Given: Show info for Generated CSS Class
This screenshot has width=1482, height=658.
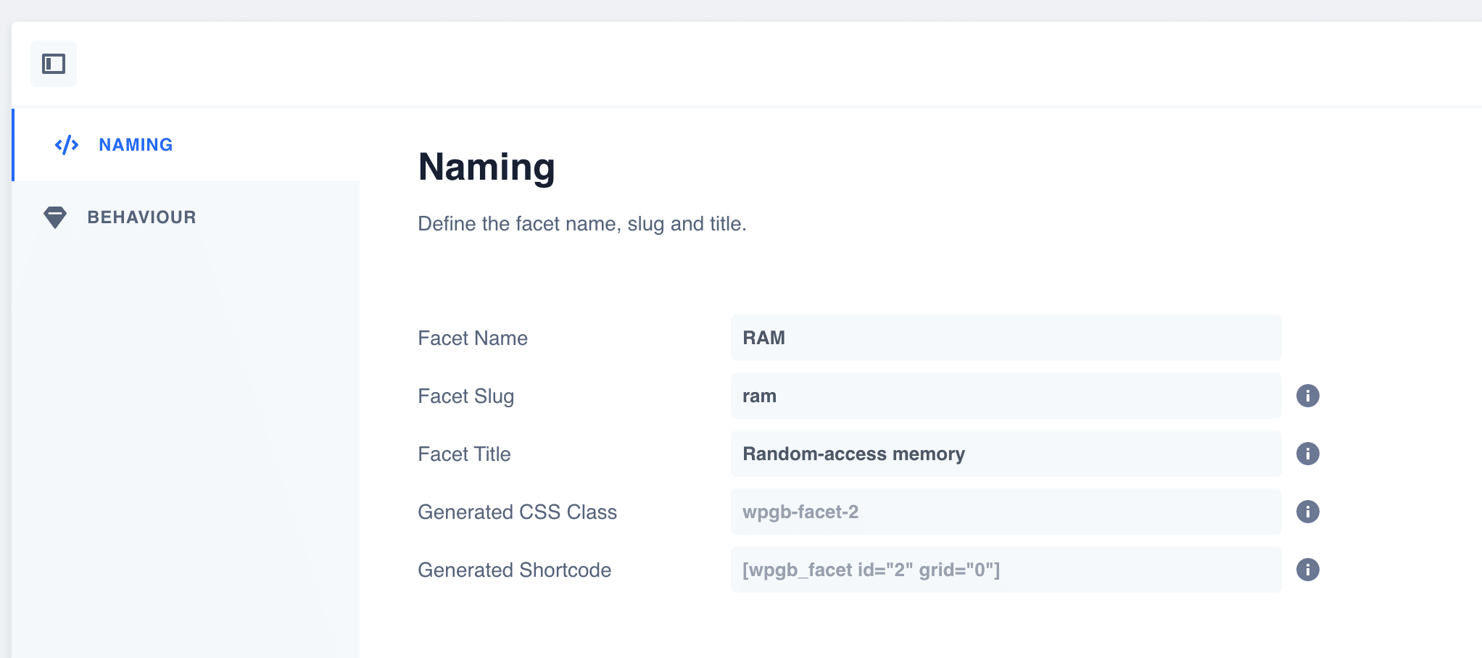Looking at the screenshot, I should coord(1307,512).
